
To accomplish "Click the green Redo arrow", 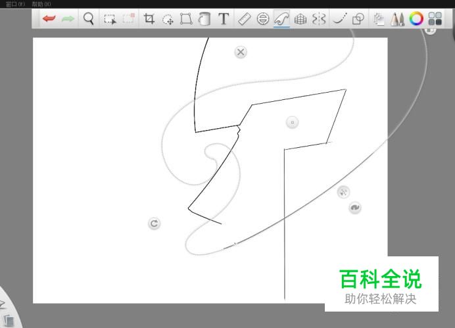I will [68, 19].
